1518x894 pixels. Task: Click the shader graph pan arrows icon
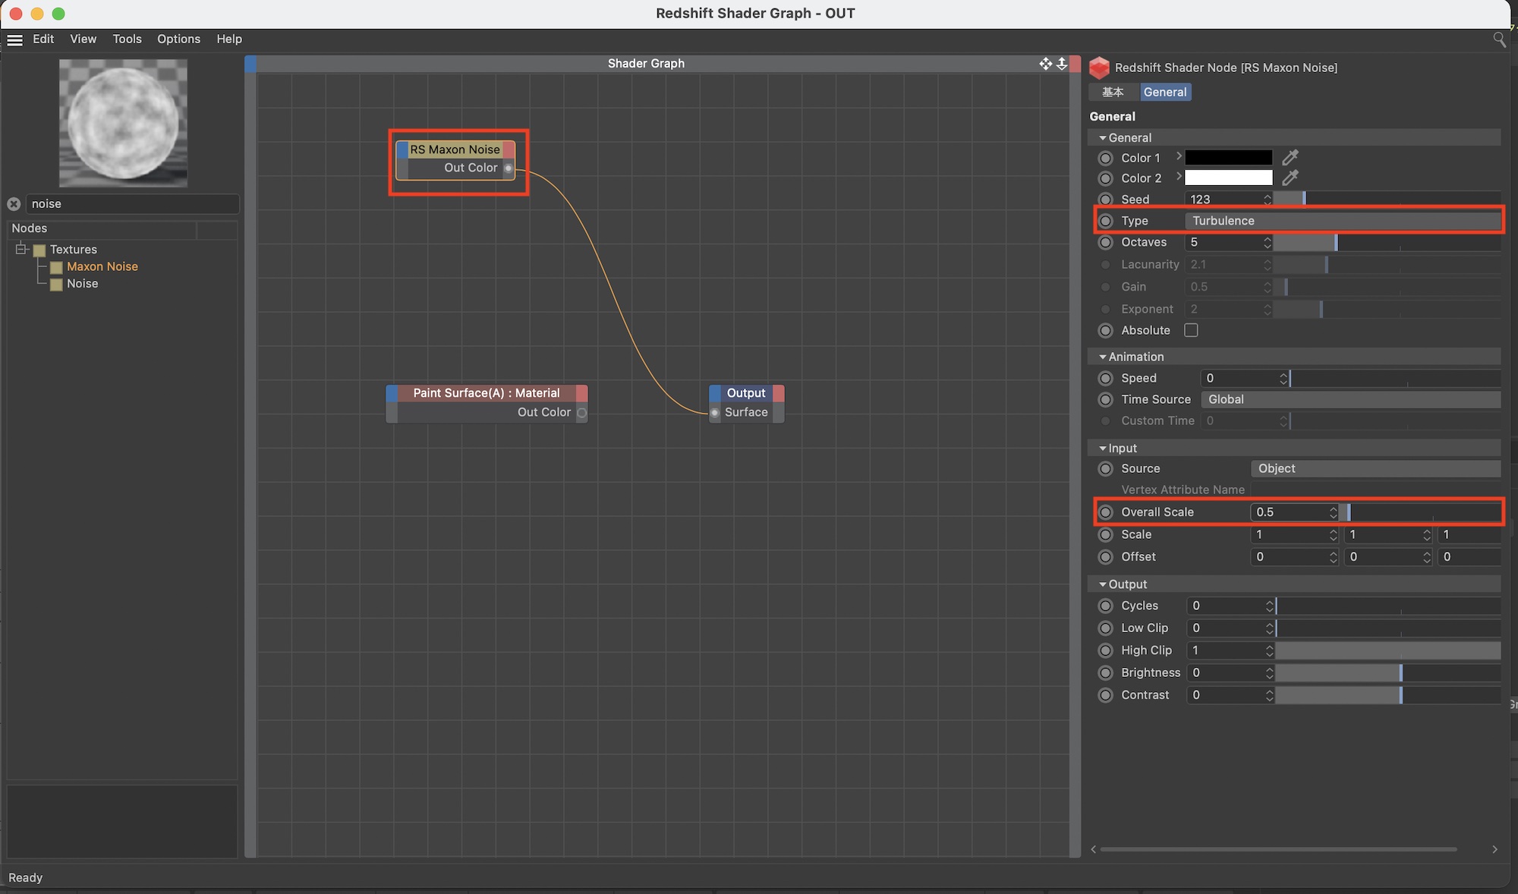(1045, 64)
